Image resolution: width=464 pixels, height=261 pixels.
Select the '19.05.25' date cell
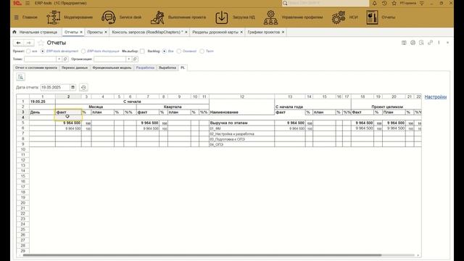pos(42,101)
